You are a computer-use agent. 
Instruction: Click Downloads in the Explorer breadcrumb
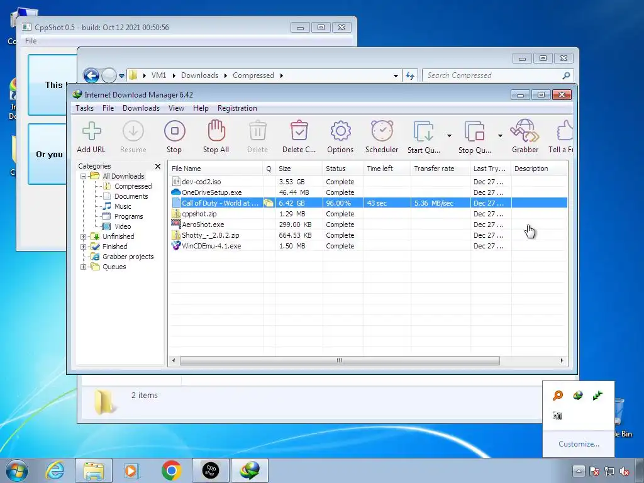click(199, 75)
